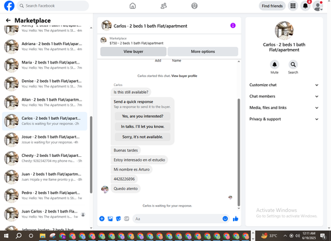
Task: Click the $750 listing thumbnail in header
Action: (x=103, y=40)
